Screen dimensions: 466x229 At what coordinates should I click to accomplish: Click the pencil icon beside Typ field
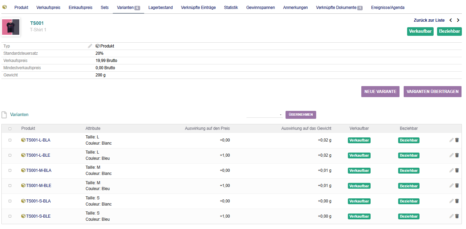click(90, 46)
